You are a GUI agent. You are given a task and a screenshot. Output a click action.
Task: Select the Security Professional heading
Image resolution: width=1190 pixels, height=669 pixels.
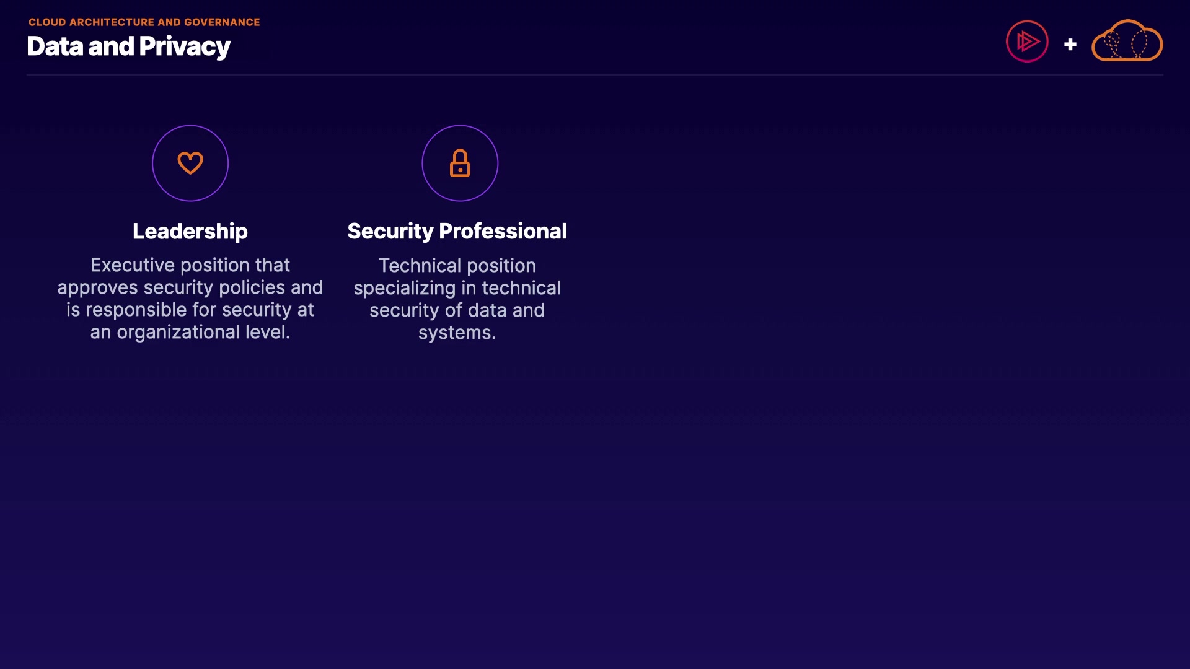click(457, 231)
